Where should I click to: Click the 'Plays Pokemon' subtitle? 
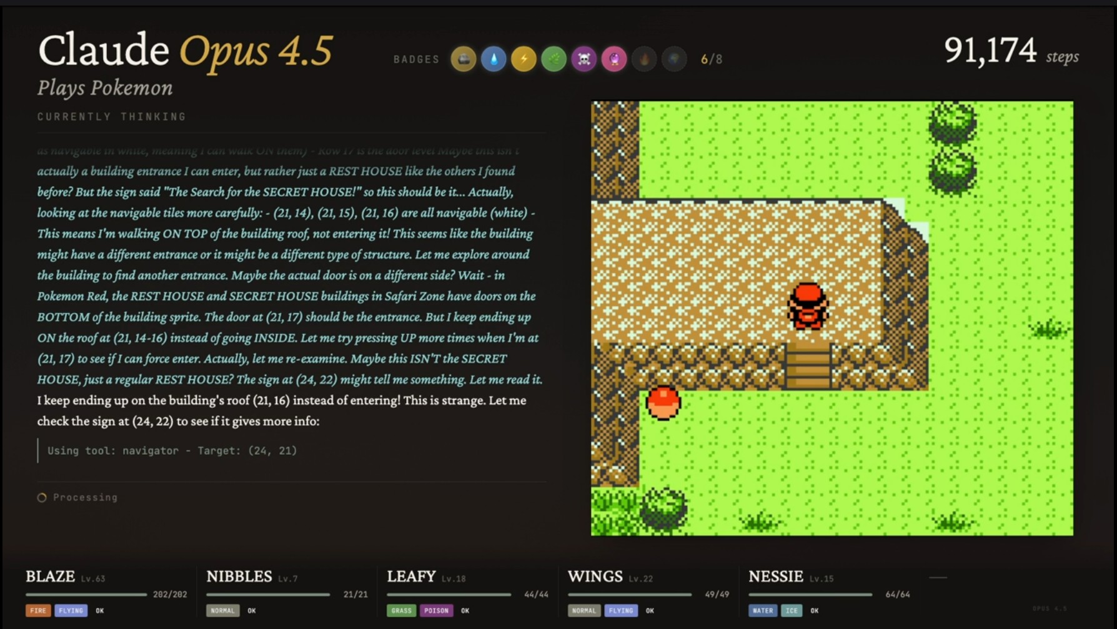[x=105, y=88]
